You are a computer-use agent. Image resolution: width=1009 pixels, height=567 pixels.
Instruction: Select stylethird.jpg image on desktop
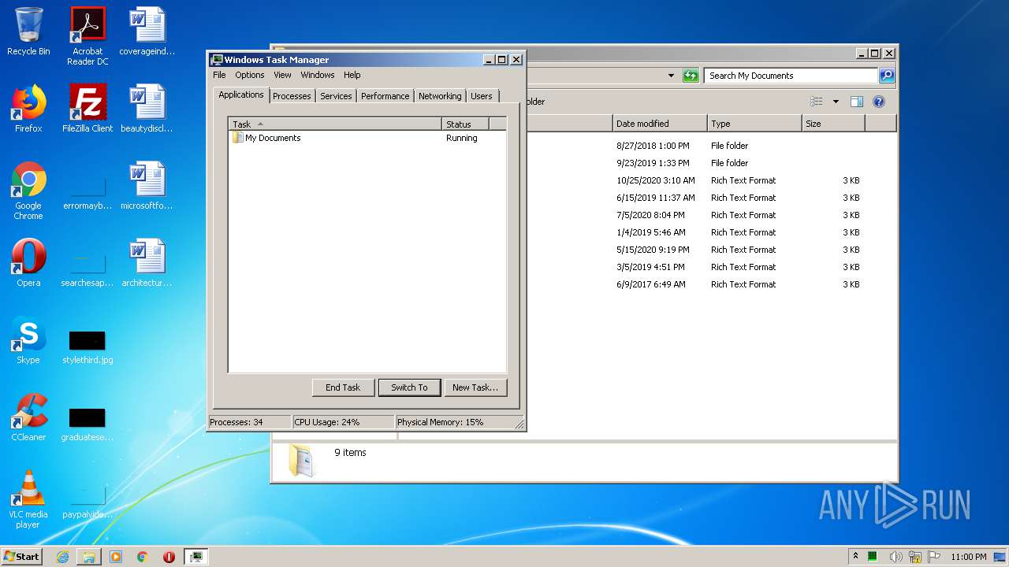click(x=87, y=346)
